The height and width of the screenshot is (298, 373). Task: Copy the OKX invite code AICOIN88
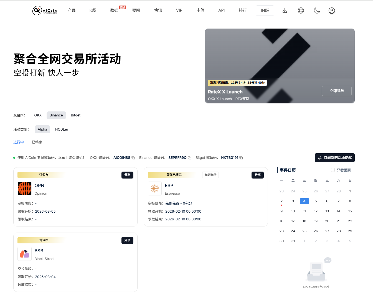pos(133,157)
